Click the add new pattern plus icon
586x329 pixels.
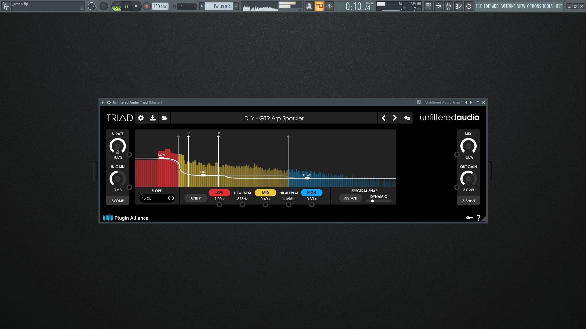coord(236,6)
